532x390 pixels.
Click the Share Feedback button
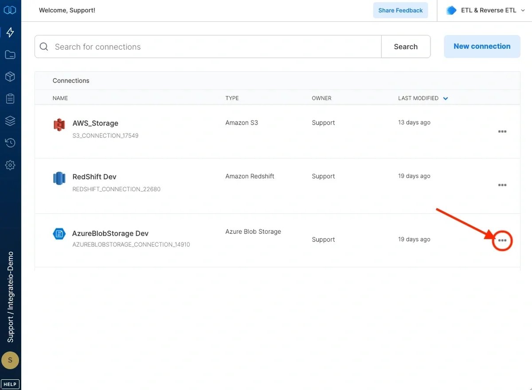coord(400,10)
